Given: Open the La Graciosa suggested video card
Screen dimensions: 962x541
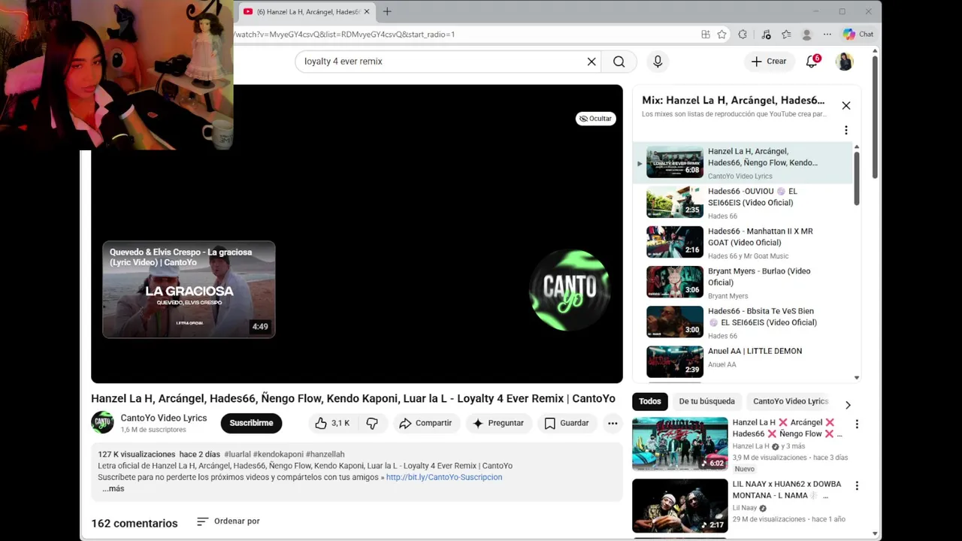Looking at the screenshot, I should click(x=189, y=289).
